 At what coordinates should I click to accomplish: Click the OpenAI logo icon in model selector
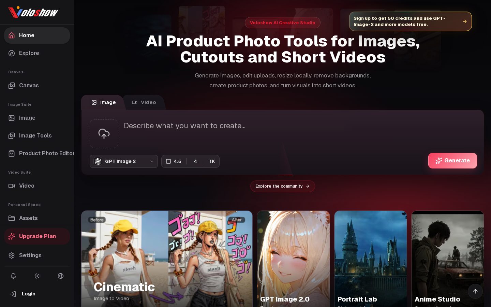pyautogui.click(x=98, y=161)
